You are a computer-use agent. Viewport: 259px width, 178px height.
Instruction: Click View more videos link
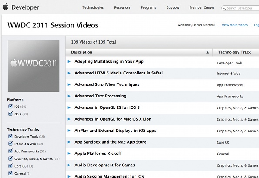pyautogui.click(x=235, y=25)
